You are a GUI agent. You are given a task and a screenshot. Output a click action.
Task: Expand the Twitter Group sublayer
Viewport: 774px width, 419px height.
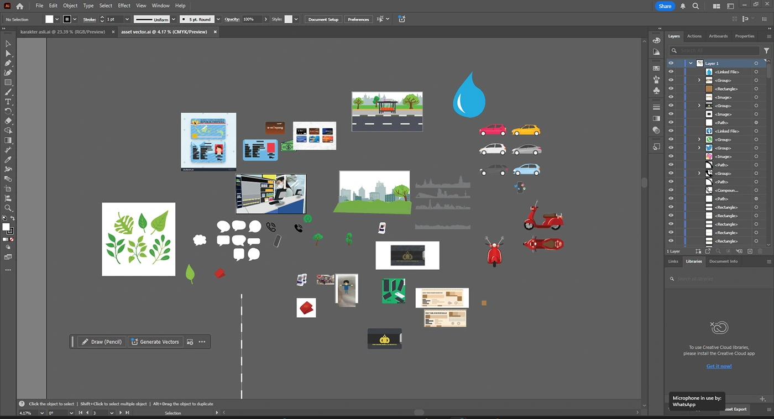click(699, 148)
